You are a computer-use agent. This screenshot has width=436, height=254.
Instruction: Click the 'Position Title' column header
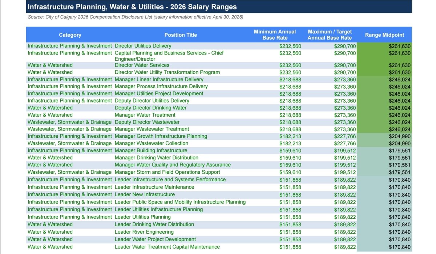181,35
